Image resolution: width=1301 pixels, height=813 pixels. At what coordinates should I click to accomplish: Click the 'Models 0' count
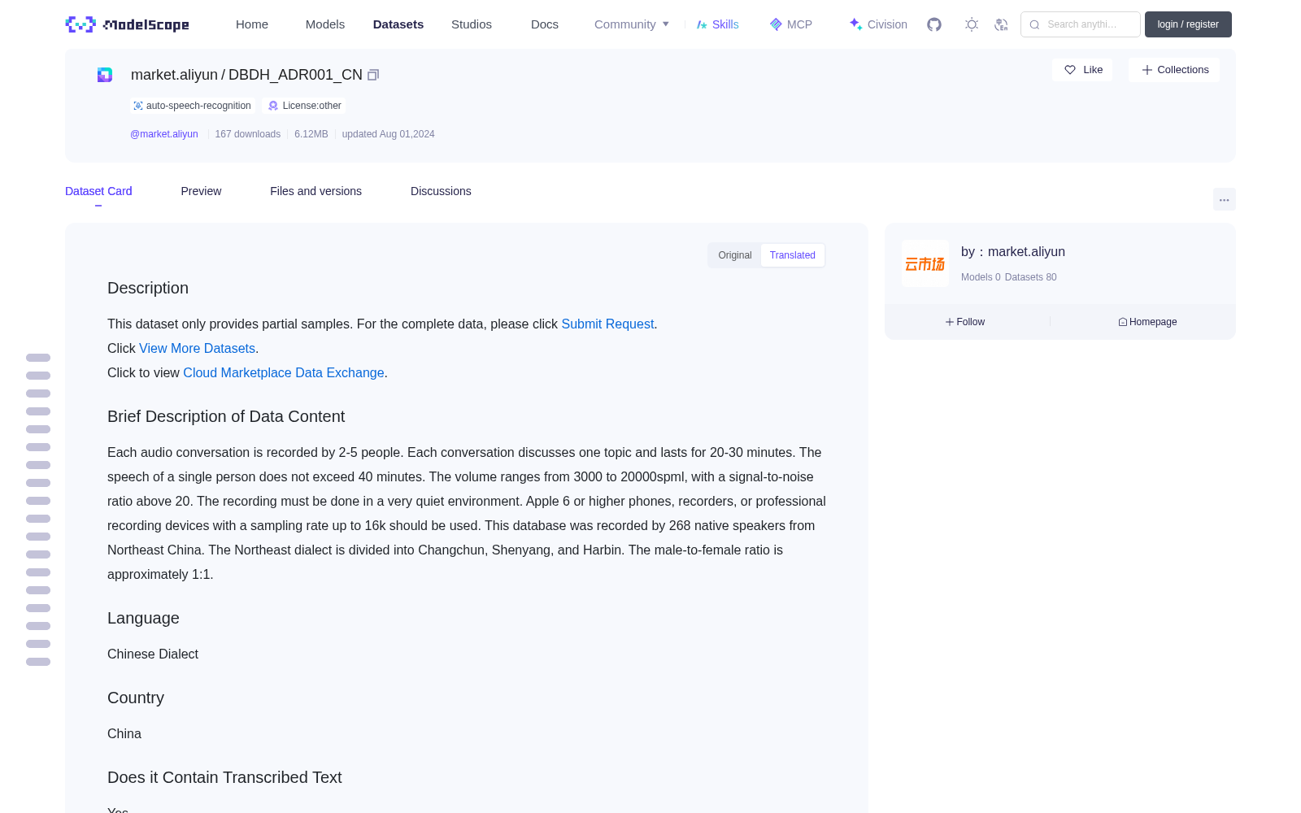click(981, 277)
